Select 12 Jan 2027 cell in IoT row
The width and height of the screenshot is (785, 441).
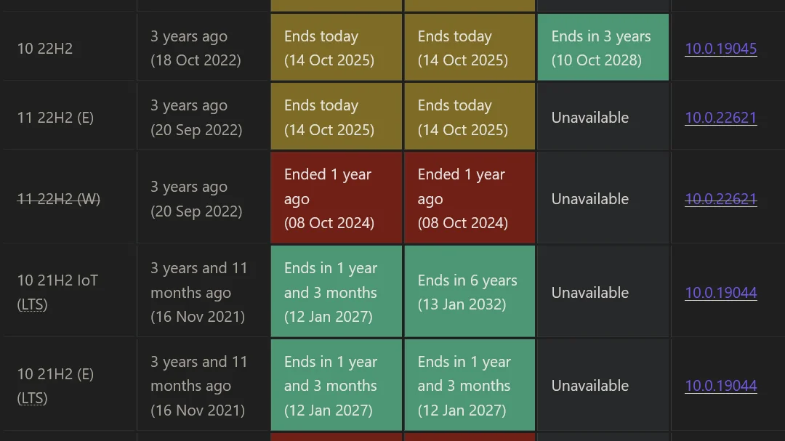[336, 292]
